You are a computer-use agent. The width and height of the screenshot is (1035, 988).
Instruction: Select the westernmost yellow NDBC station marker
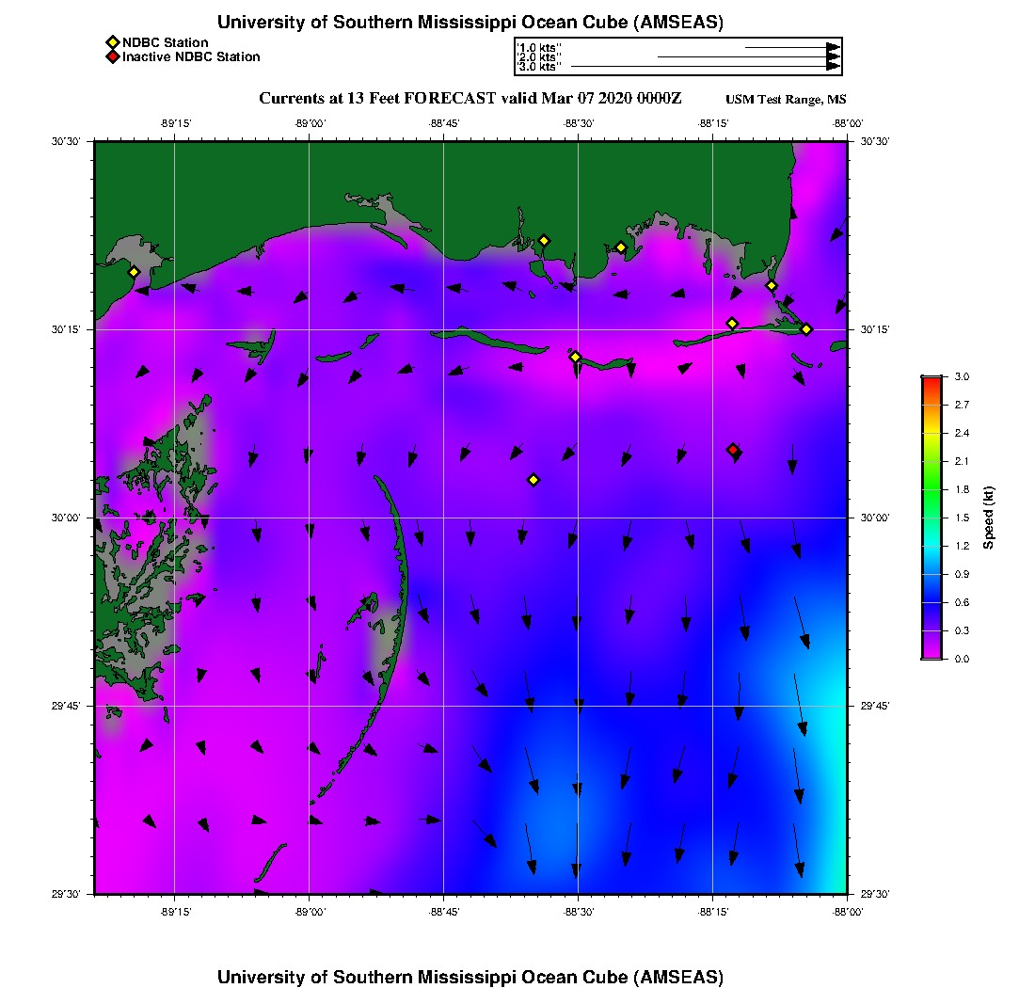click(134, 272)
